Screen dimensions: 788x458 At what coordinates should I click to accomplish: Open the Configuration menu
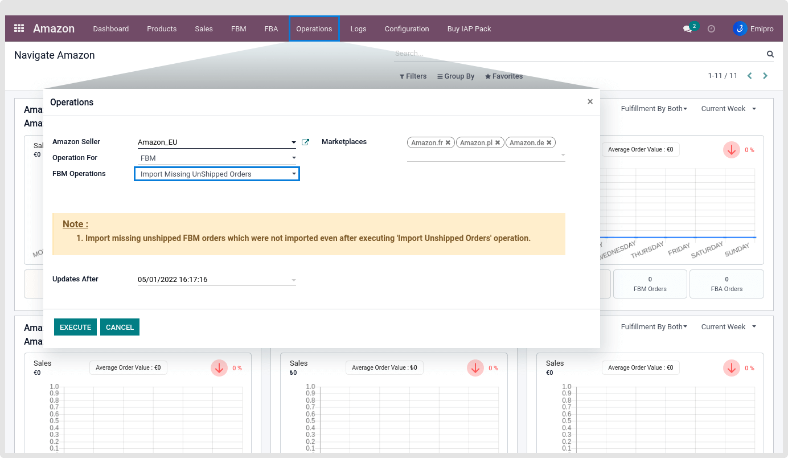point(407,29)
